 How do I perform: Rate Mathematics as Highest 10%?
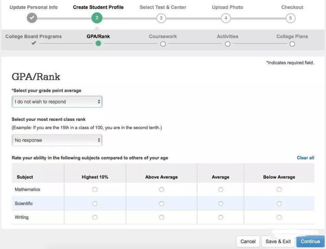95,190
